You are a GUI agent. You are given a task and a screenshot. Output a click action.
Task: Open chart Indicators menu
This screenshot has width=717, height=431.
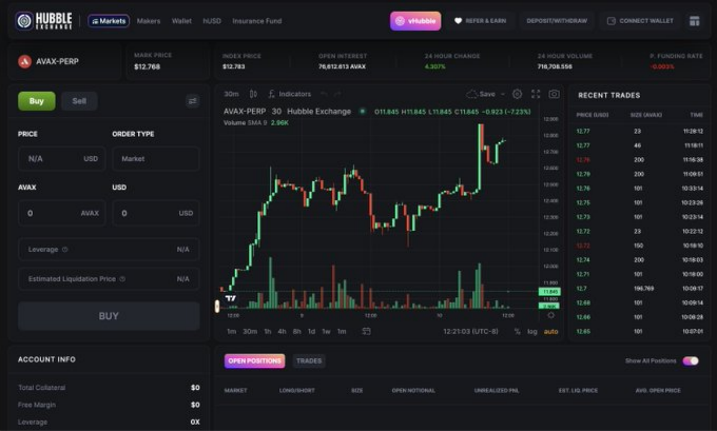click(289, 94)
